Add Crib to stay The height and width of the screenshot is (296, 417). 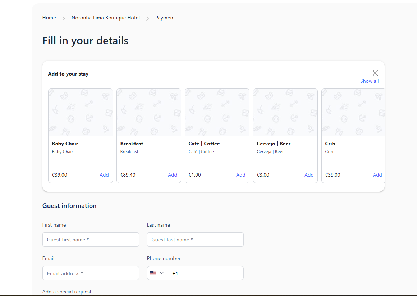377,175
